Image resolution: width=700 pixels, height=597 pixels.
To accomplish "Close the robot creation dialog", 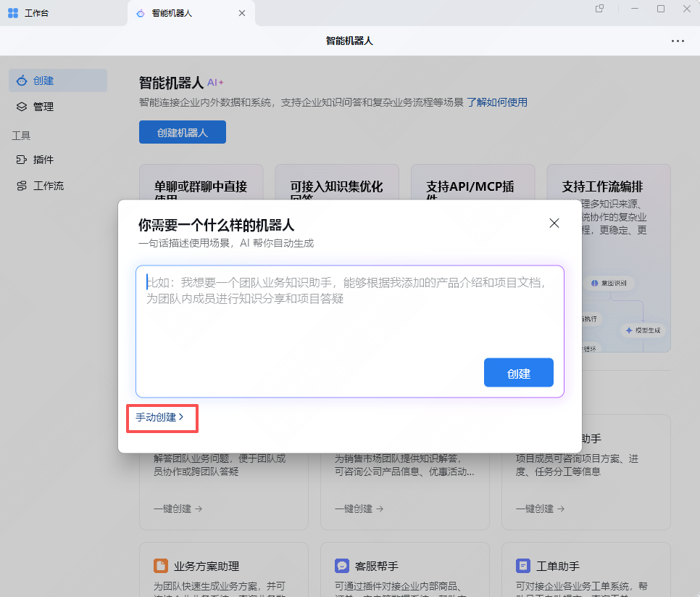I will click(x=554, y=223).
